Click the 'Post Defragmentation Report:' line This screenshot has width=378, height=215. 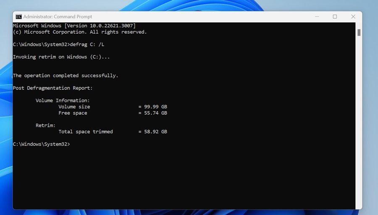[x=52, y=88]
